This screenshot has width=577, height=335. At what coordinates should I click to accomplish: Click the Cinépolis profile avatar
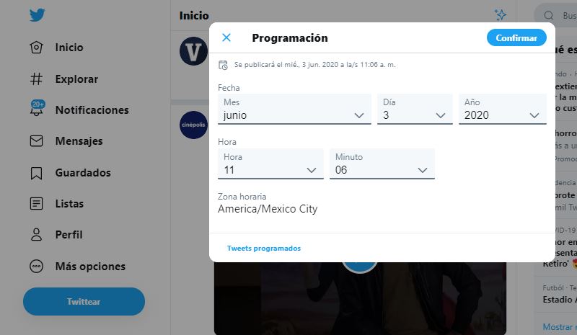coord(193,125)
